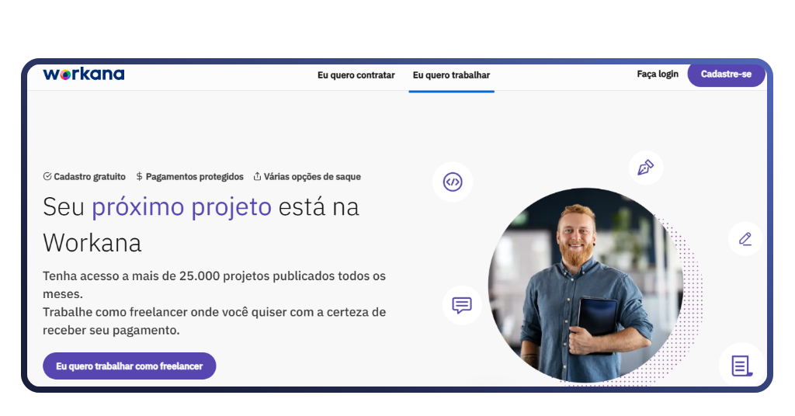Select the Eu quero trabalhar tab
795x416 pixels.
point(451,75)
